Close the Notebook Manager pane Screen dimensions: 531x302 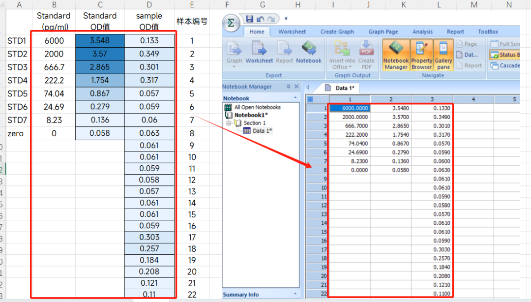pyautogui.click(x=296, y=87)
